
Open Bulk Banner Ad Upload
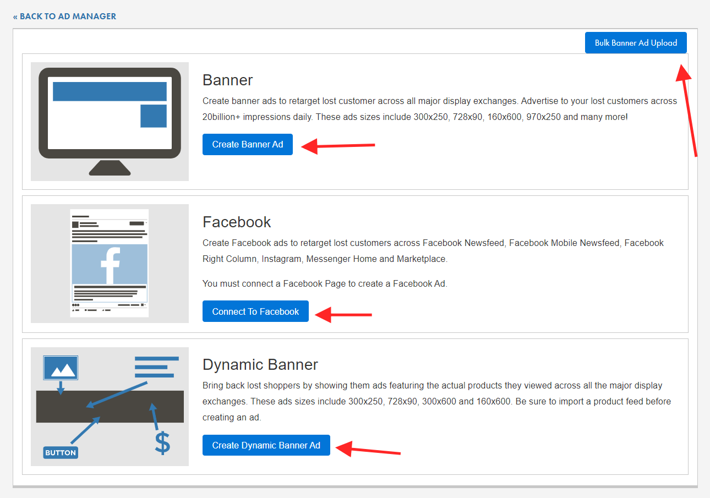(x=636, y=43)
